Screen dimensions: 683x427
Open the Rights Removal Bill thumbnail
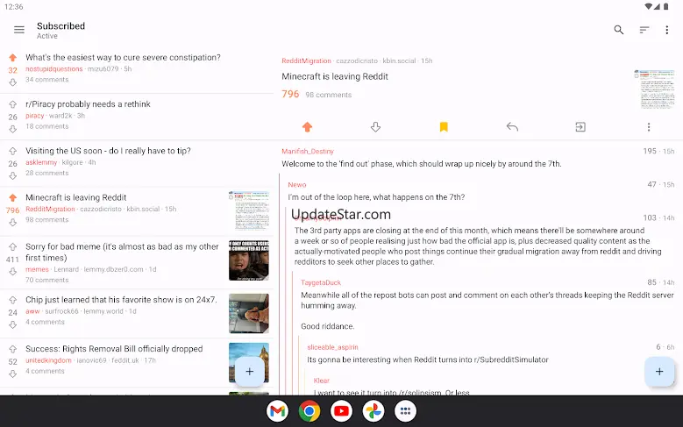(249, 362)
